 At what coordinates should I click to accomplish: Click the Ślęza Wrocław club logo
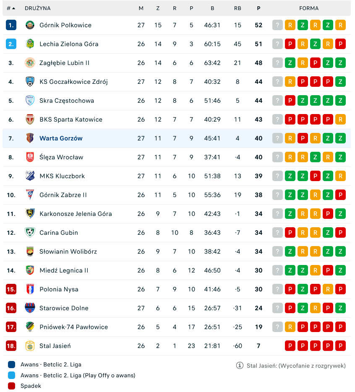pyautogui.click(x=30, y=157)
